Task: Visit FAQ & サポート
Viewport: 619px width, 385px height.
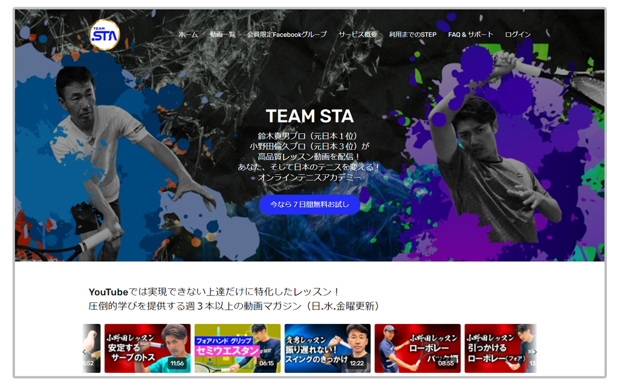Action: coord(470,34)
